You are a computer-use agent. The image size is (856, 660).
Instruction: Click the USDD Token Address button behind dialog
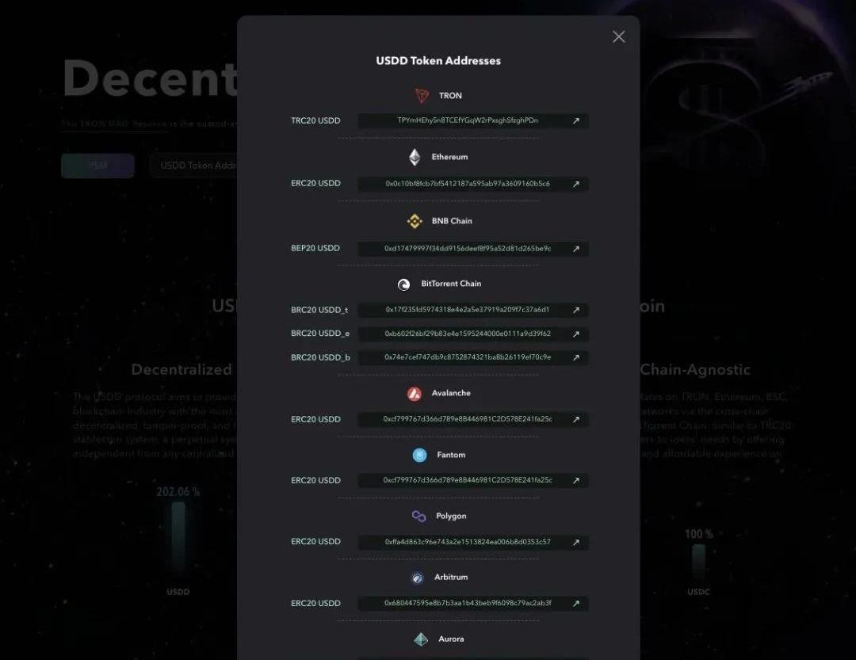(196, 166)
